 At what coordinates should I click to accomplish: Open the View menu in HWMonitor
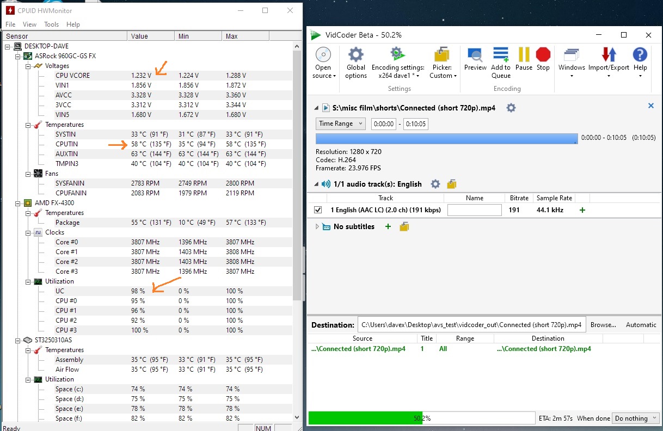tap(29, 24)
